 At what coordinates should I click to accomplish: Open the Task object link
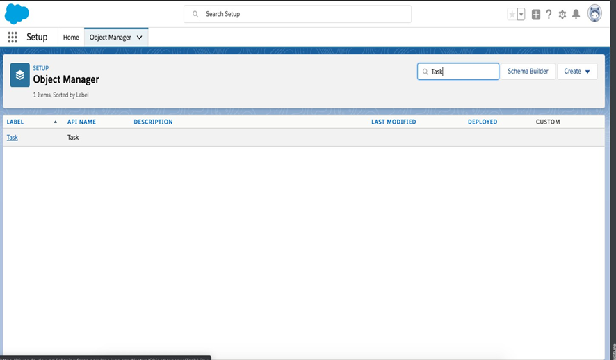tap(13, 138)
